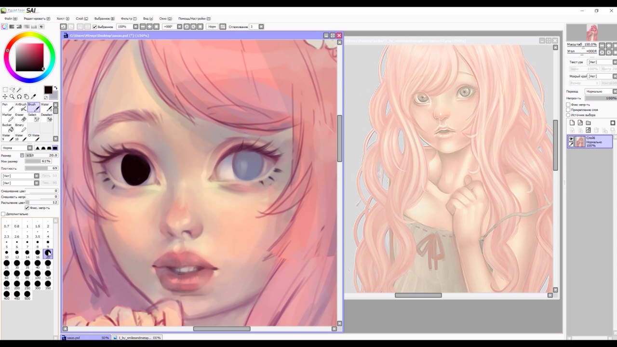Open the Файл menu
The image size is (617, 347).
11,19
